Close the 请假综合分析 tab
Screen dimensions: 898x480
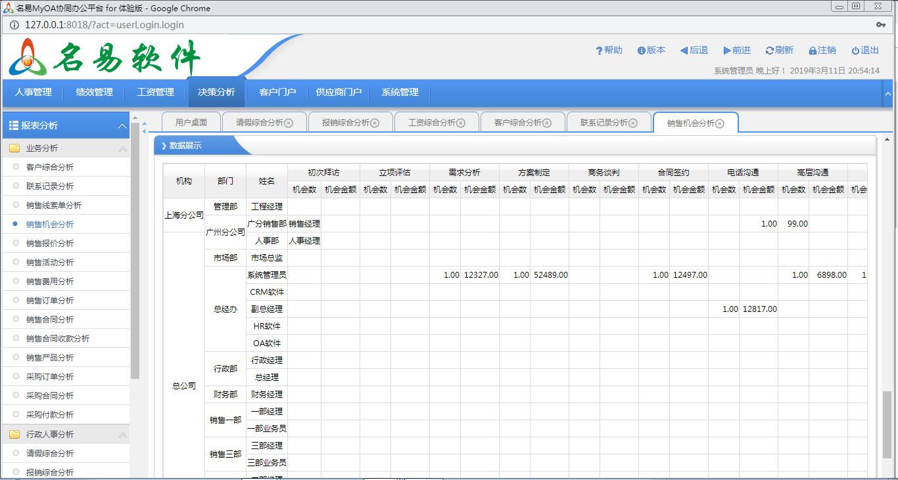click(x=289, y=123)
